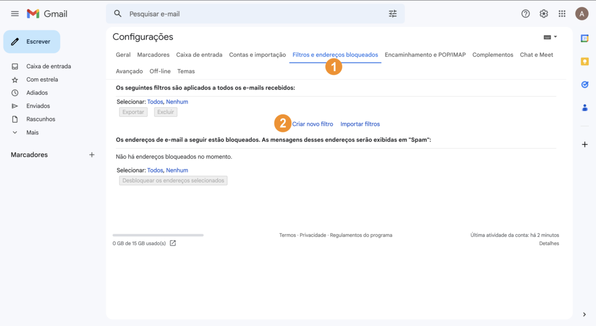Open the Settings gear icon
Viewport: 596px width, 326px height.
coord(544,14)
